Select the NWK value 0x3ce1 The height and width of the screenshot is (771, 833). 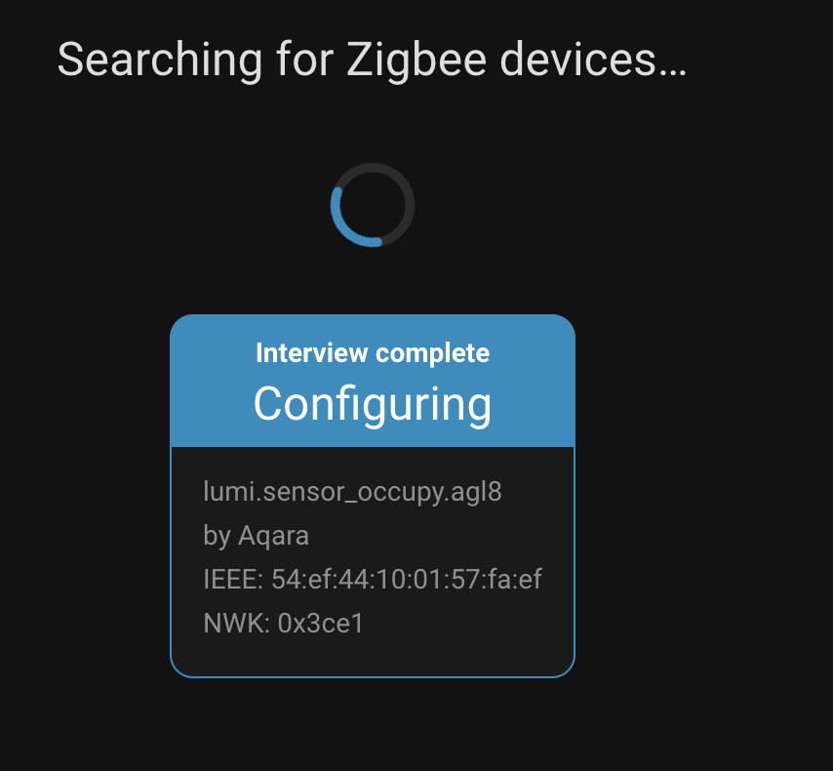pyautogui.click(x=321, y=624)
